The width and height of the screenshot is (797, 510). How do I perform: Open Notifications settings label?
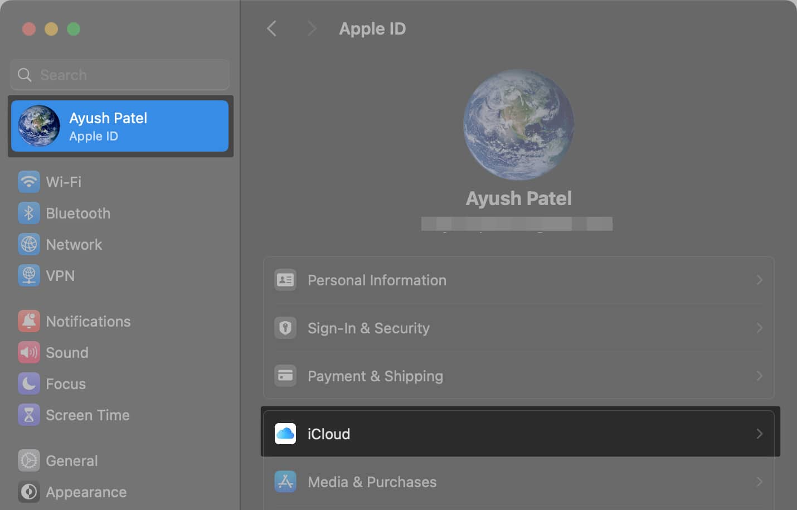pos(88,321)
